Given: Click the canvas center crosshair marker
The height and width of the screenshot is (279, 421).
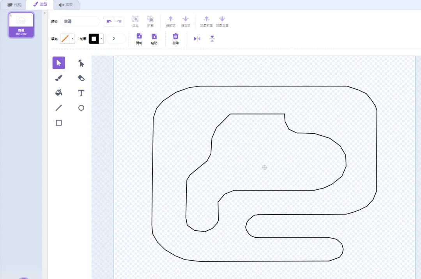Looking at the screenshot, I should (x=264, y=168).
